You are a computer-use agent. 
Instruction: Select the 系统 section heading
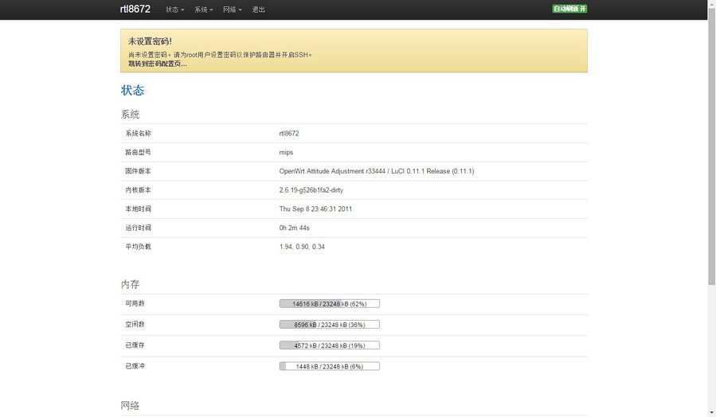point(130,114)
